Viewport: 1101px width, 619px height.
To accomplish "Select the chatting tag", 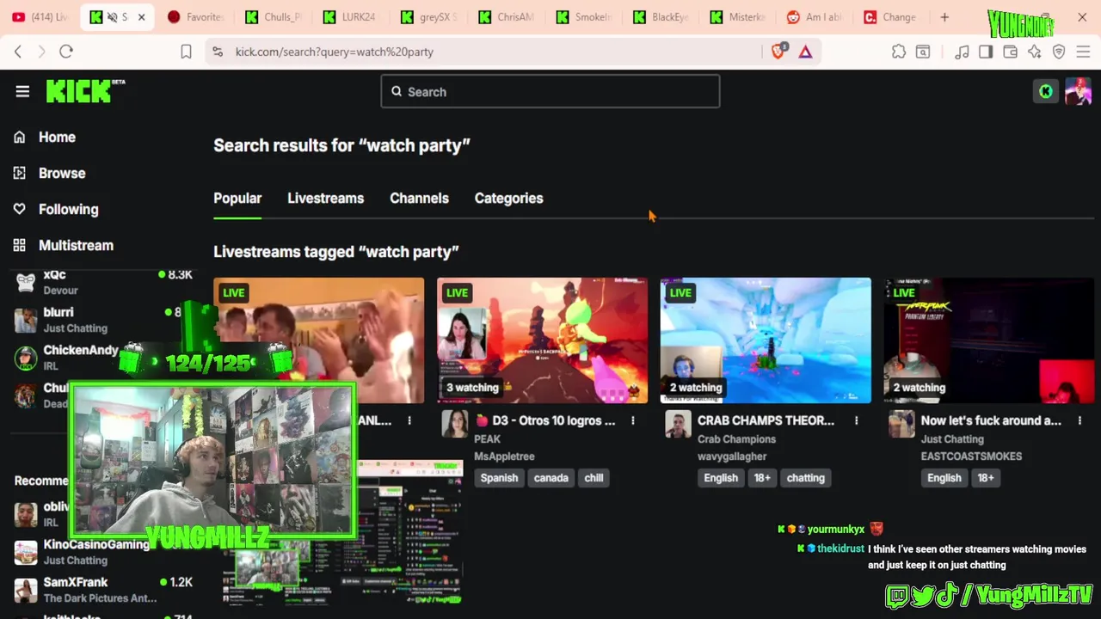I will click(x=805, y=478).
